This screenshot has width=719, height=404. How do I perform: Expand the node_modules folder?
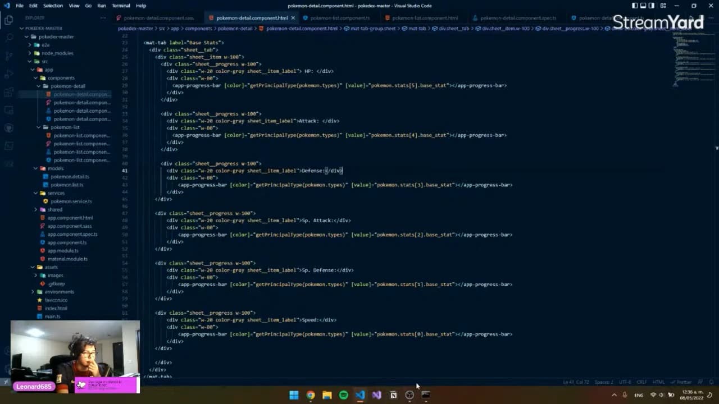coord(57,53)
